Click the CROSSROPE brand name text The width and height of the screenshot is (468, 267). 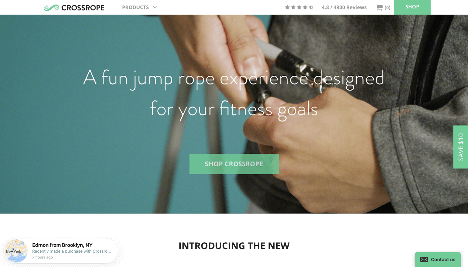click(x=83, y=8)
